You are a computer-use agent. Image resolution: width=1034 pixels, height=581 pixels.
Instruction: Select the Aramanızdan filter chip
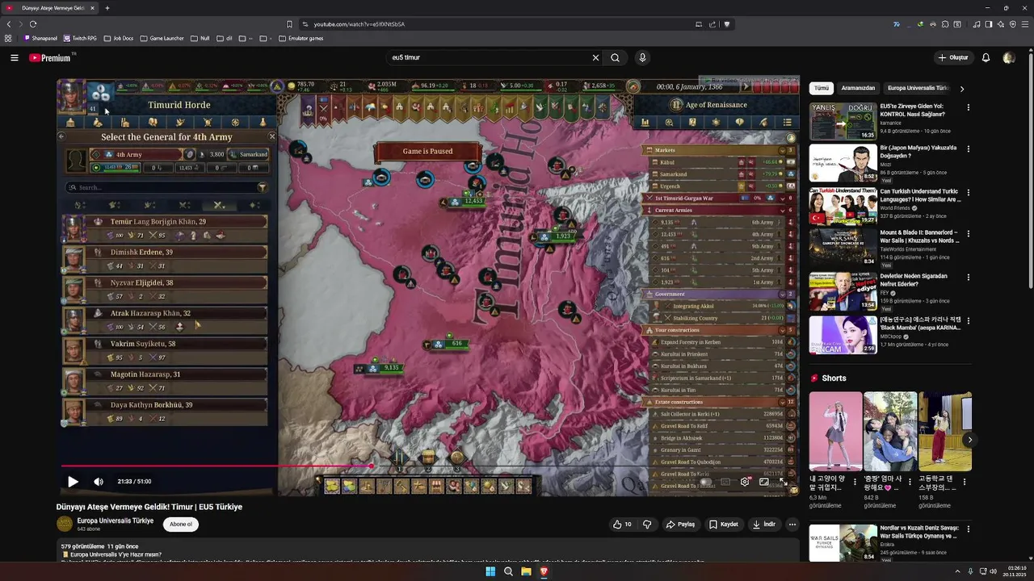tap(858, 88)
